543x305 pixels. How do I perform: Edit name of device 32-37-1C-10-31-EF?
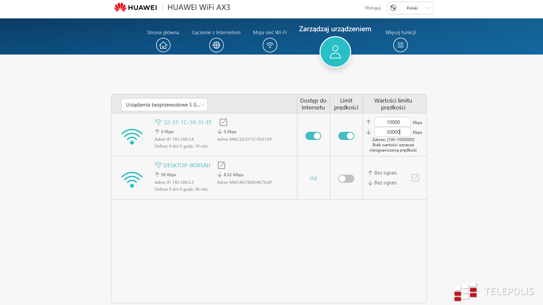click(224, 122)
